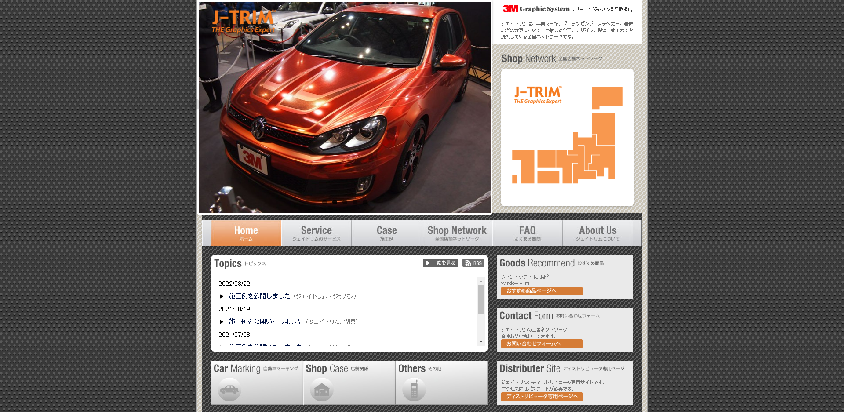Open the Case navigation tab

(x=387, y=233)
